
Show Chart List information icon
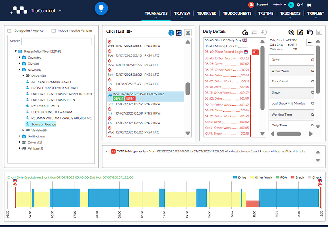pos(171,33)
